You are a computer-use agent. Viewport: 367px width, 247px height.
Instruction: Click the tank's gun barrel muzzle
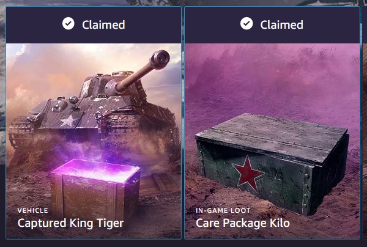click(160, 59)
